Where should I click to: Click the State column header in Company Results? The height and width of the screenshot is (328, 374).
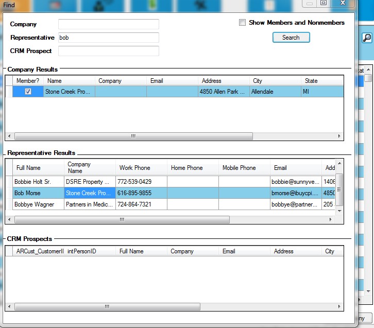click(322, 81)
